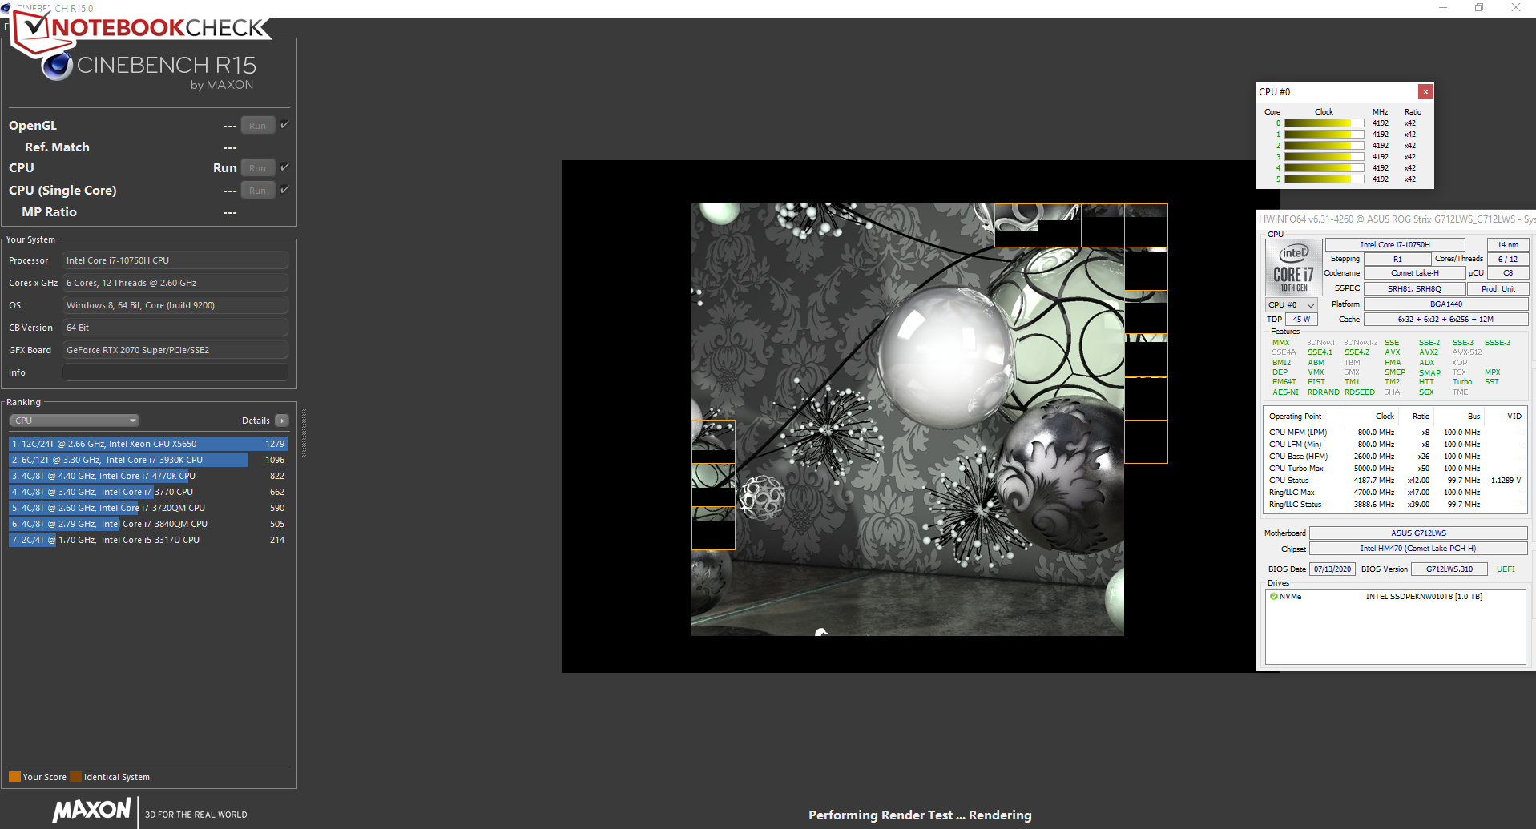The height and width of the screenshot is (829, 1536).
Task: Click the Your Score orange legend swatch
Action: click(14, 777)
